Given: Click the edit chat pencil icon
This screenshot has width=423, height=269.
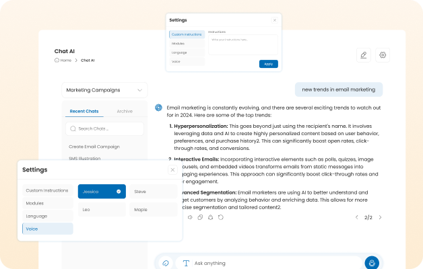Looking at the screenshot, I should 364,55.
